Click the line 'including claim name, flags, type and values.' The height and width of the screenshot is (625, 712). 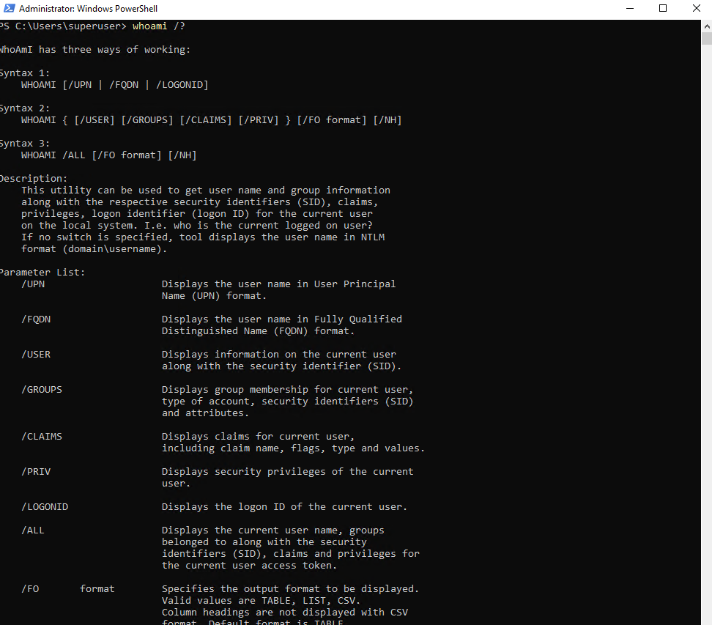(293, 448)
